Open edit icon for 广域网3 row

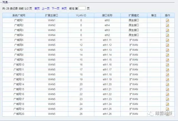pyautogui.click(x=167, y=30)
